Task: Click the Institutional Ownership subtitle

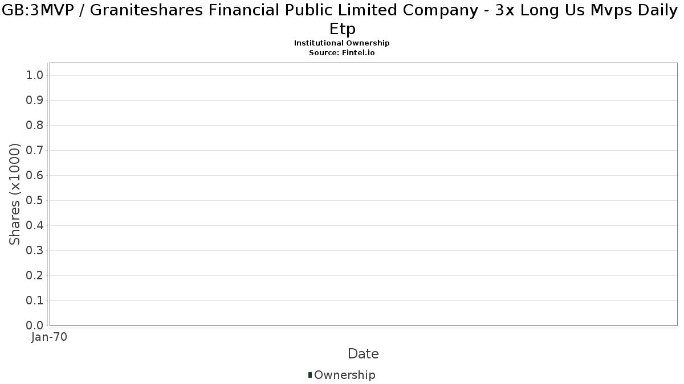Action: point(341,43)
